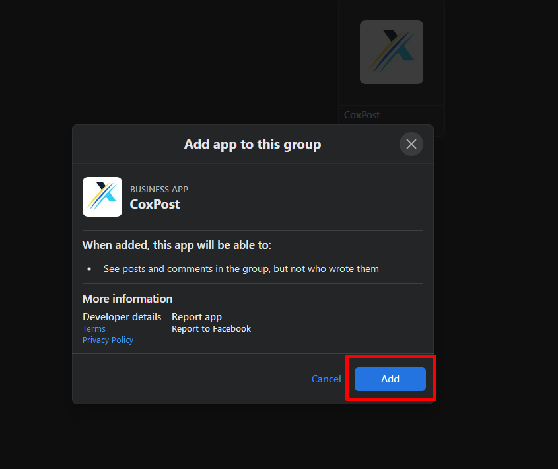
Task: Click the CoxPost app name in the dialog
Action: click(155, 204)
